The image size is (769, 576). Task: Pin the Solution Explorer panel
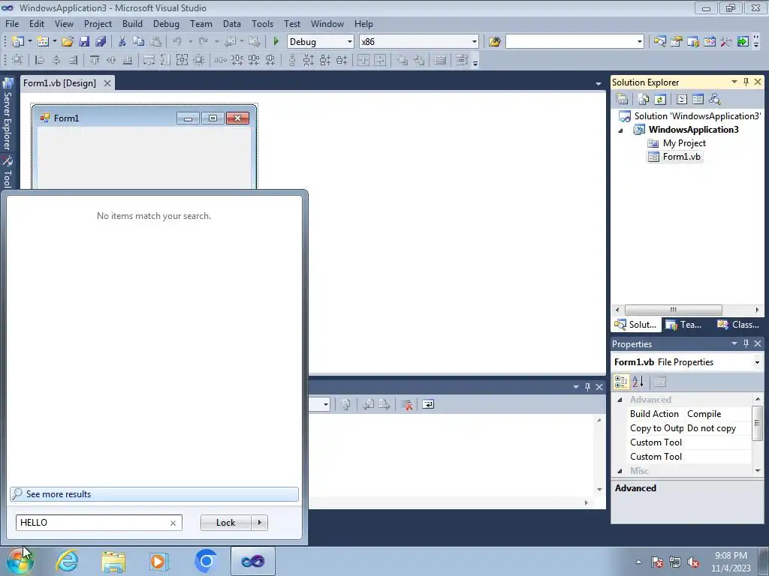(x=746, y=82)
